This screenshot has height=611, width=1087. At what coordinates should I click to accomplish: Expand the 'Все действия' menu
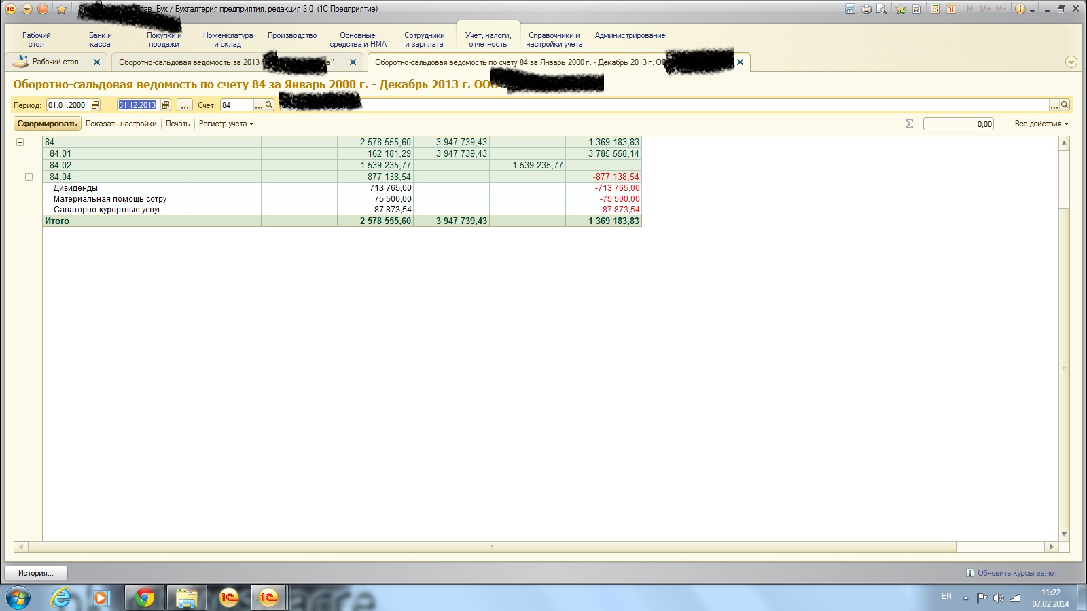coord(1041,124)
